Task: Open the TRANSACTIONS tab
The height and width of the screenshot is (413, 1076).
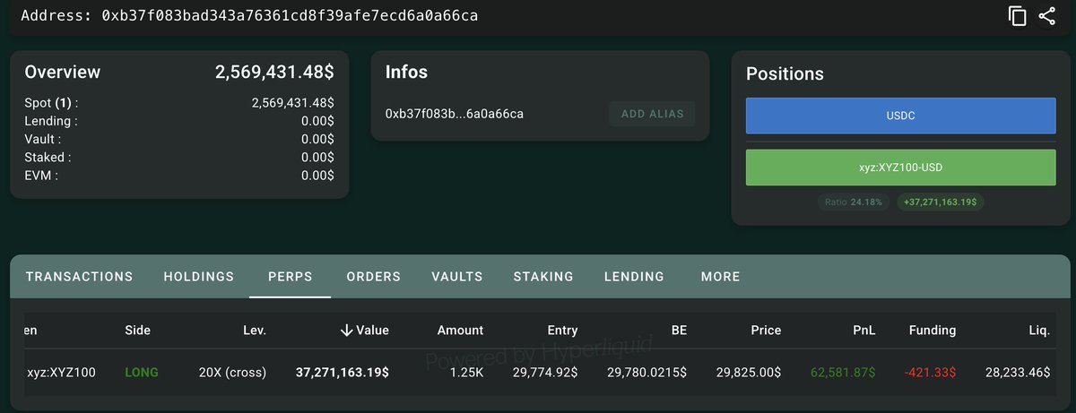Action: click(x=79, y=277)
